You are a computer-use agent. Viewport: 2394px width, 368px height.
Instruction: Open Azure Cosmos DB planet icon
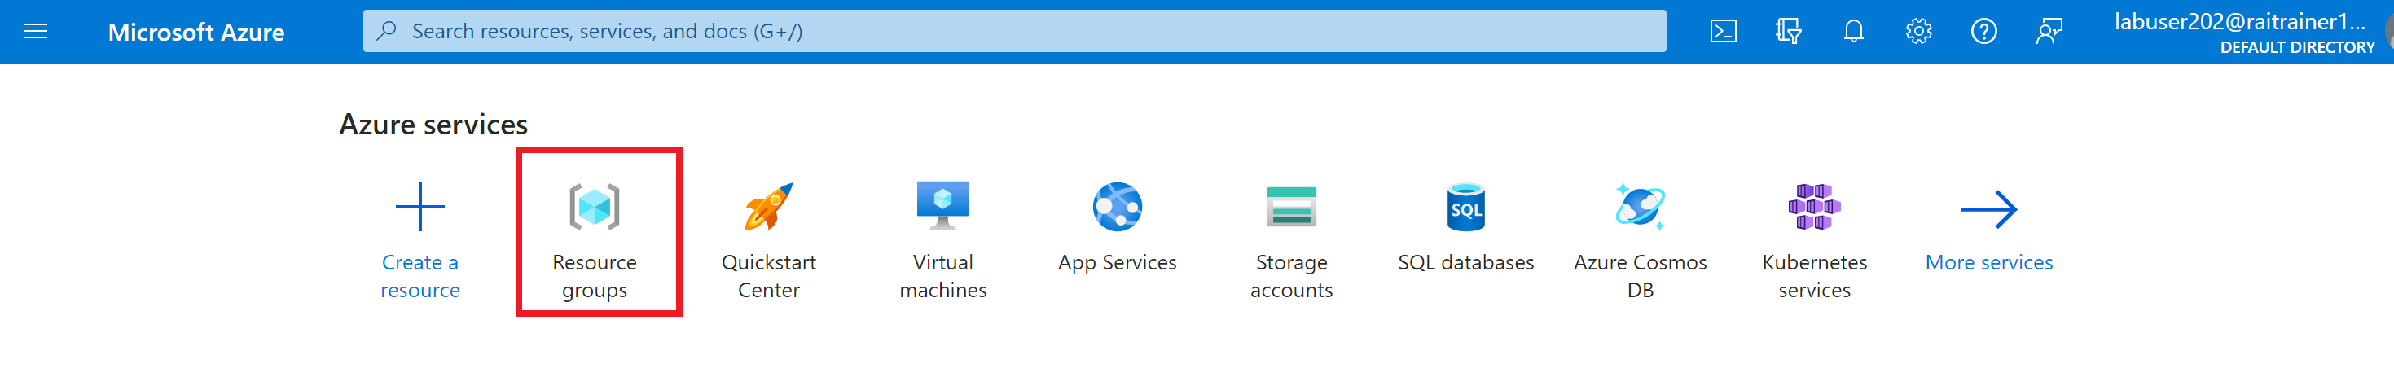pyautogui.click(x=1641, y=206)
